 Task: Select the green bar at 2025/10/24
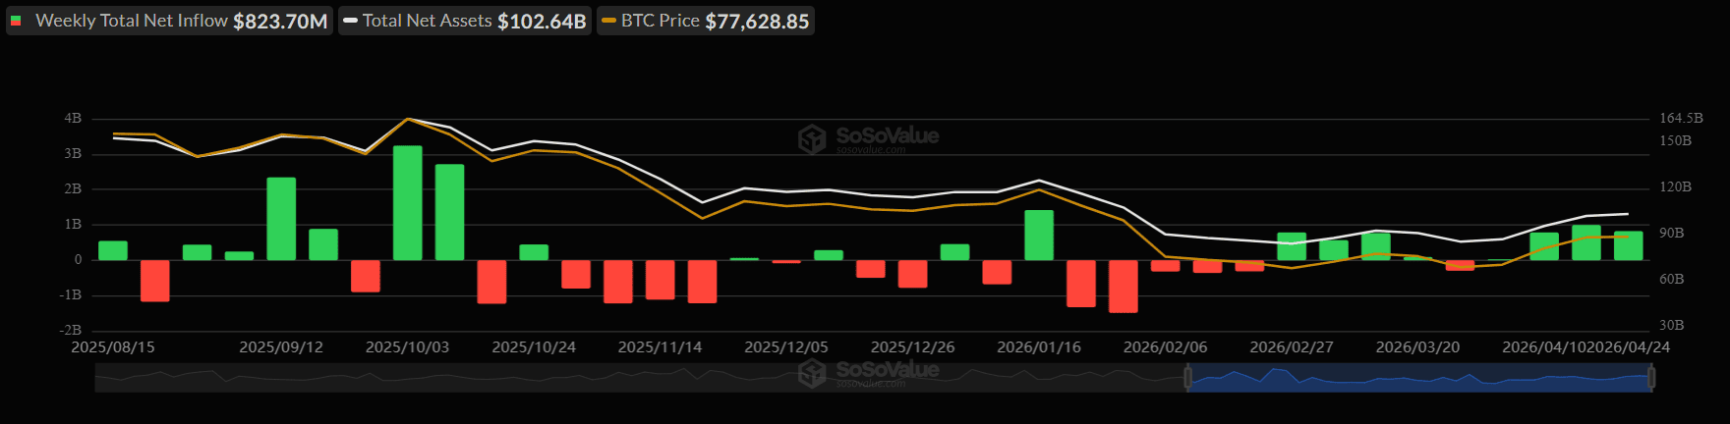(x=534, y=252)
